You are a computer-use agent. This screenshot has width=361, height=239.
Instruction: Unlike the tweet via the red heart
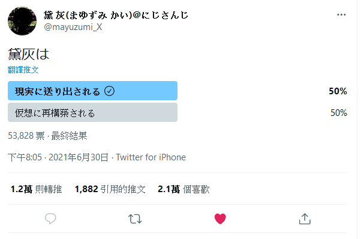[220, 219]
